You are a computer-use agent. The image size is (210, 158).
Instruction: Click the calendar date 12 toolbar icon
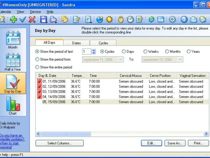161,19
